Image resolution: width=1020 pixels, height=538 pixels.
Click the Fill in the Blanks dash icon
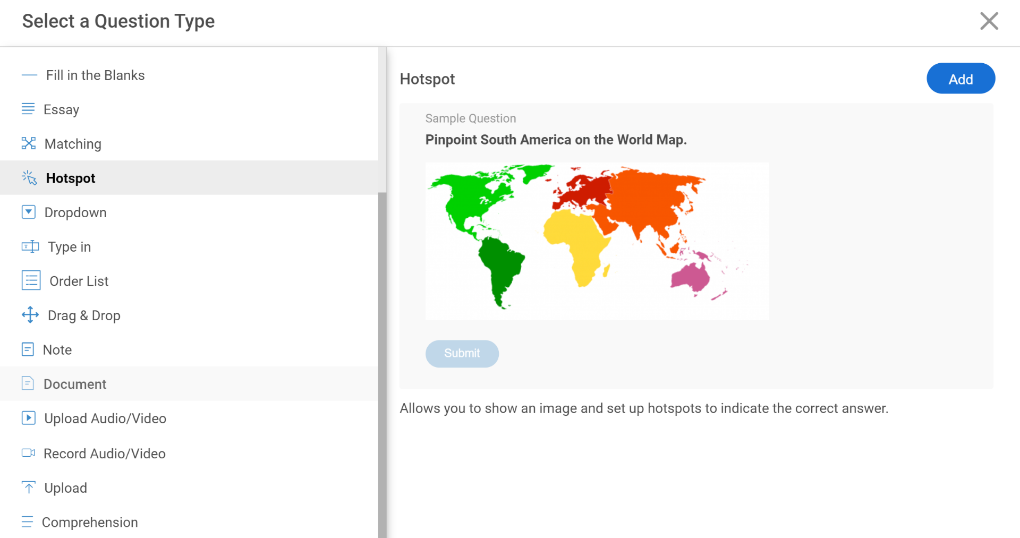29,75
